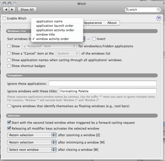
Task: Clear the search field with the x icon
Action: (x=158, y=10)
